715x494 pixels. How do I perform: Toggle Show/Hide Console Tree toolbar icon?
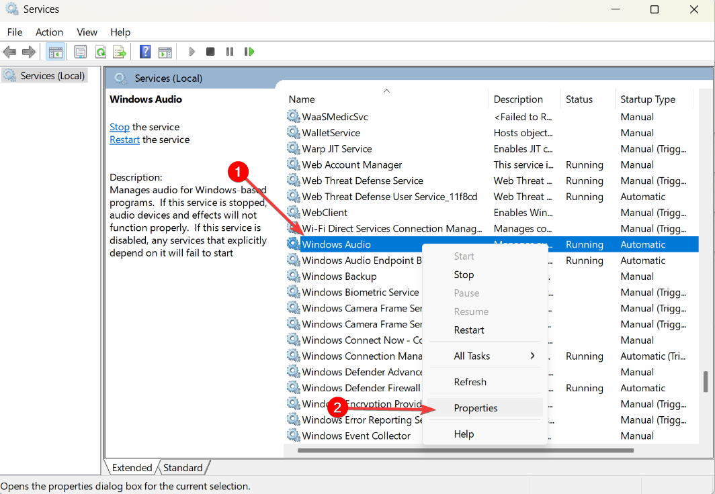point(56,52)
